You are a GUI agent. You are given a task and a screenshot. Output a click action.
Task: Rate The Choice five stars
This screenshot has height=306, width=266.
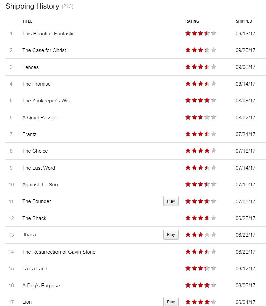click(214, 151)
